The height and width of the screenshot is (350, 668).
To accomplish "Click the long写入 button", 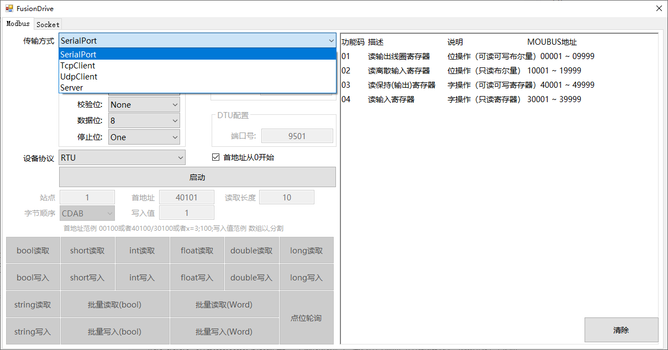I will click(x=306, y=278).
